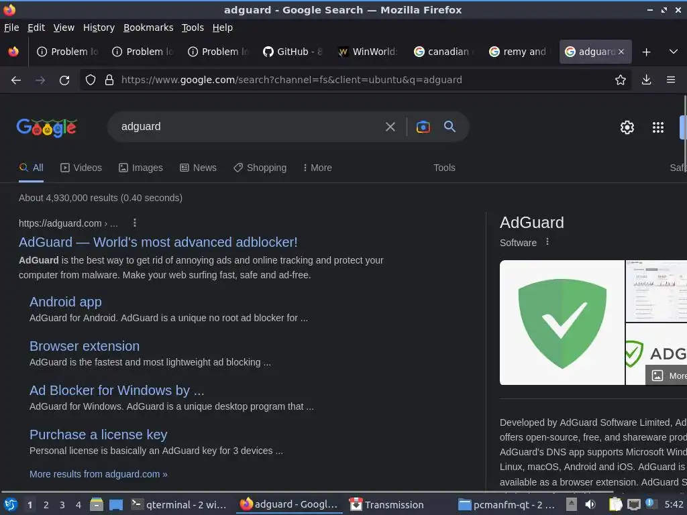Switch to virtual desktop 2

(46, 505)
